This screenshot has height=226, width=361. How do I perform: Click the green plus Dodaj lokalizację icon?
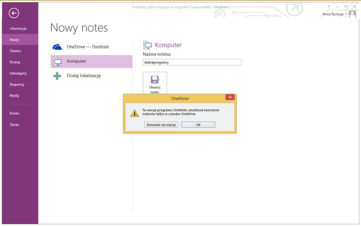point(57,76)
